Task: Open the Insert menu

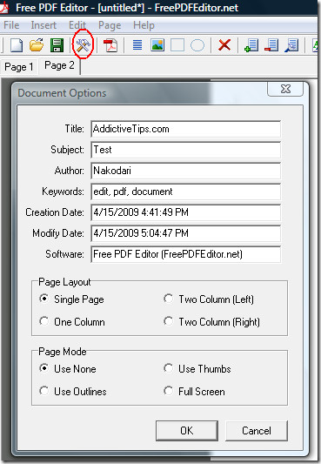Action: click(x=43, y=25)
